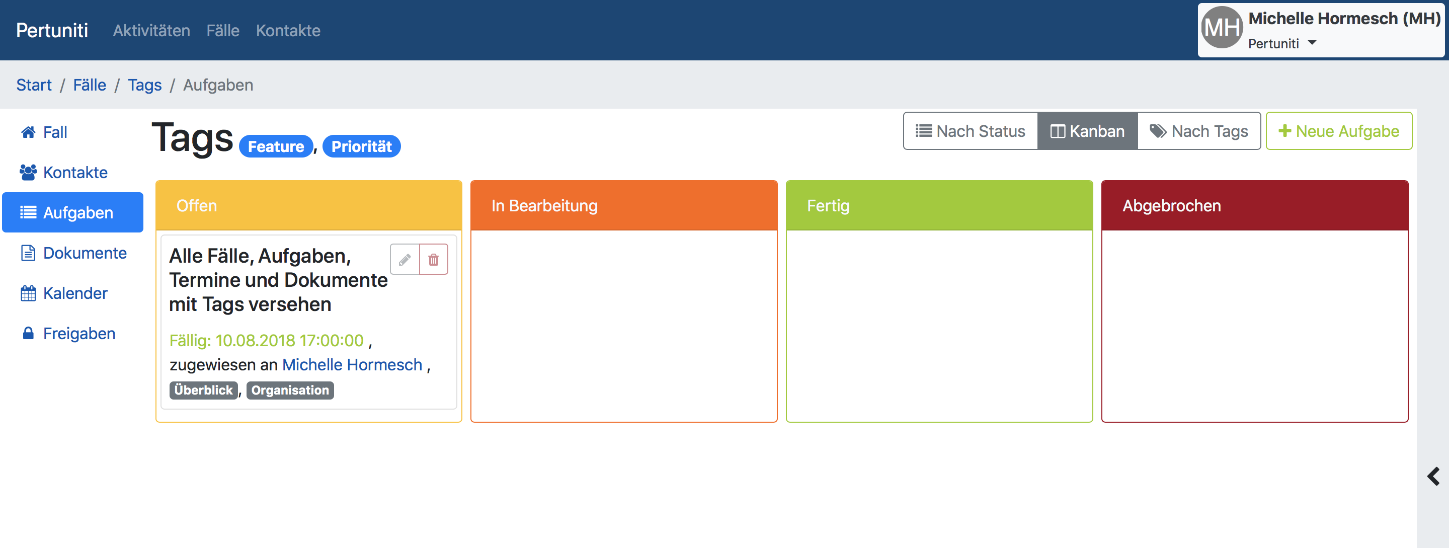Image resolution: width=1449 pixels, height=548 pixels.
Task: Switch to Nach Tags view
Action: click(x=1198, y=131)
